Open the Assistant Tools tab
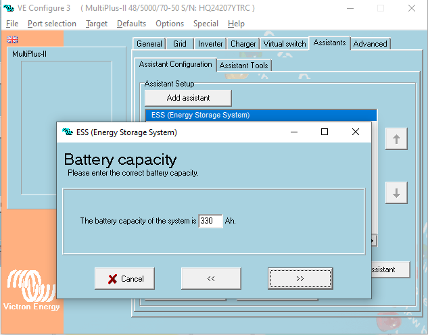Screen dimensions: 428x335 [244, 66]
